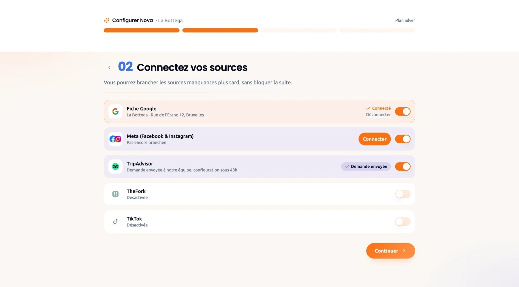Click the Connectez vos sources heading

pyautogui.click(x=192, y=67)
